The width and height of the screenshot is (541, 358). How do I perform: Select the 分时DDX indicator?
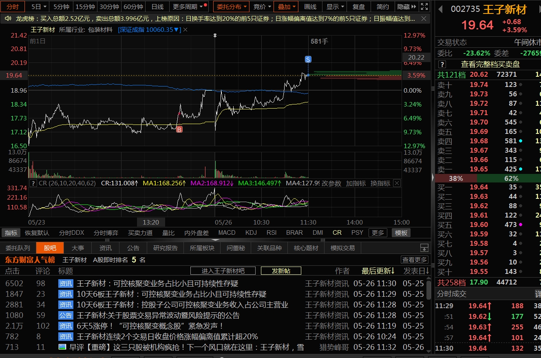71,233
